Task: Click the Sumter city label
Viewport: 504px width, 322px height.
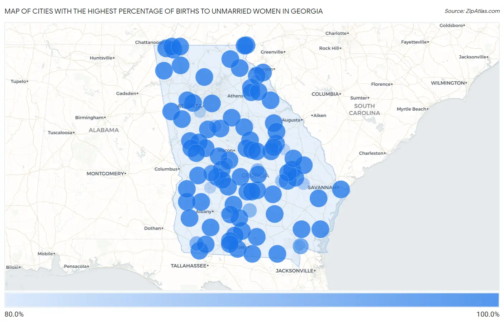Action: [x=359, y=98]
